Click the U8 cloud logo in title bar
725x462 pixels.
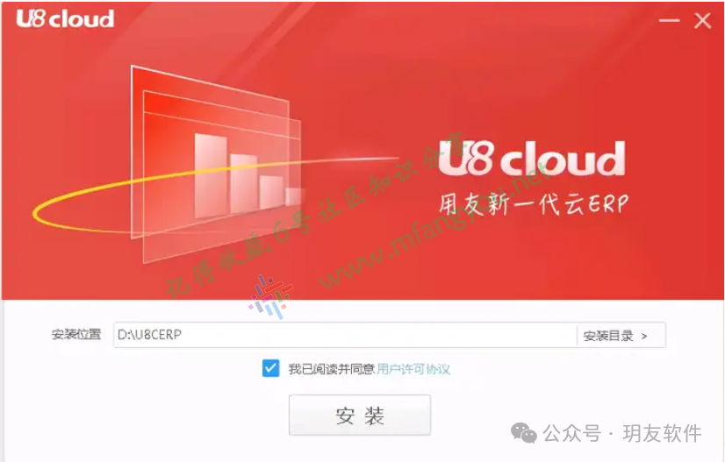[x=65, y=18]
